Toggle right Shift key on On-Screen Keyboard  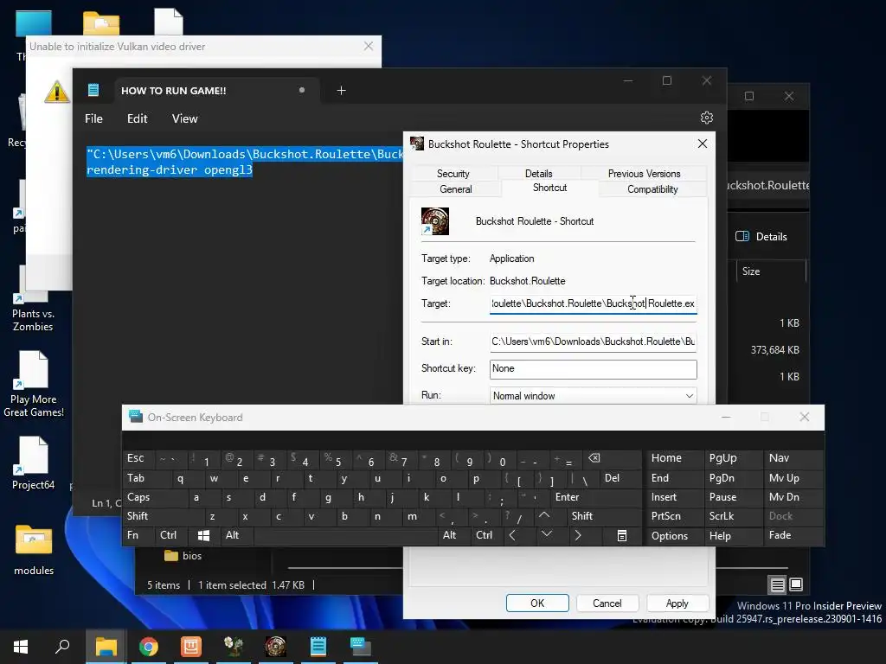pos(603,516)
